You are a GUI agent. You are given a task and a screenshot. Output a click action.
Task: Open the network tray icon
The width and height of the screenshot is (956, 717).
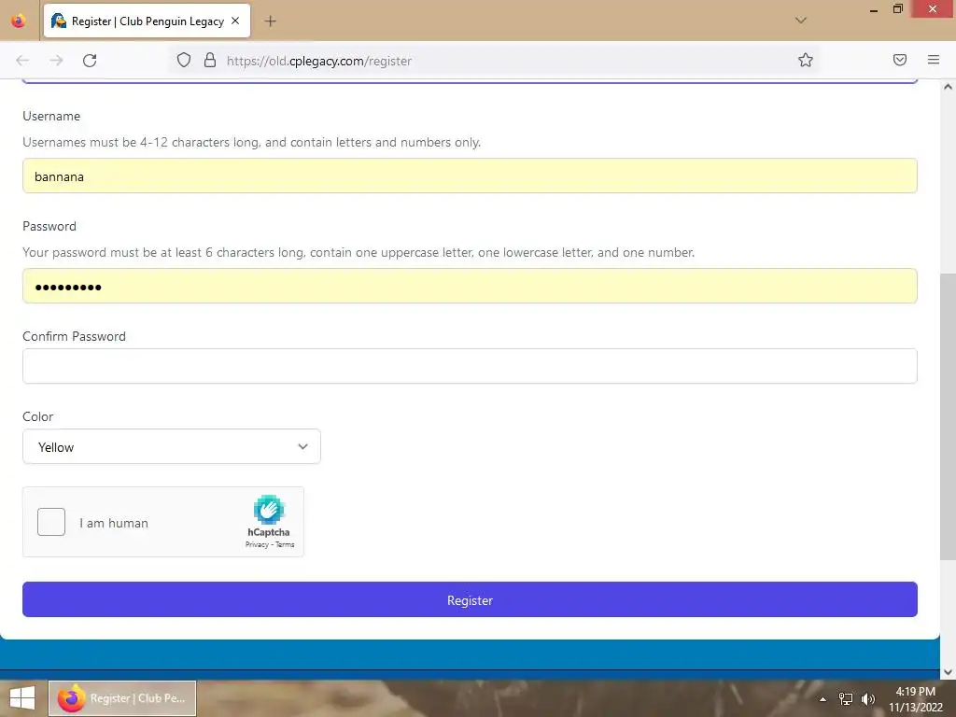click(x=846, y=699)
